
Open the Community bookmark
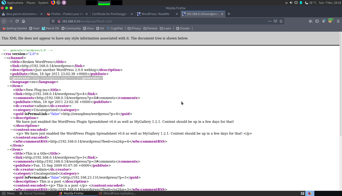point(71,28)
